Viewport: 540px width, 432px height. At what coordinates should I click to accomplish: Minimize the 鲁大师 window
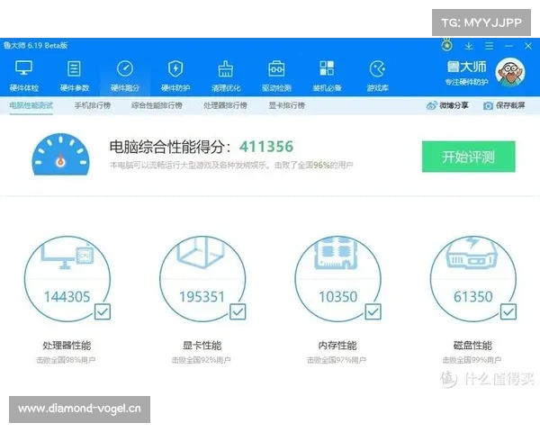click(509, 46)
